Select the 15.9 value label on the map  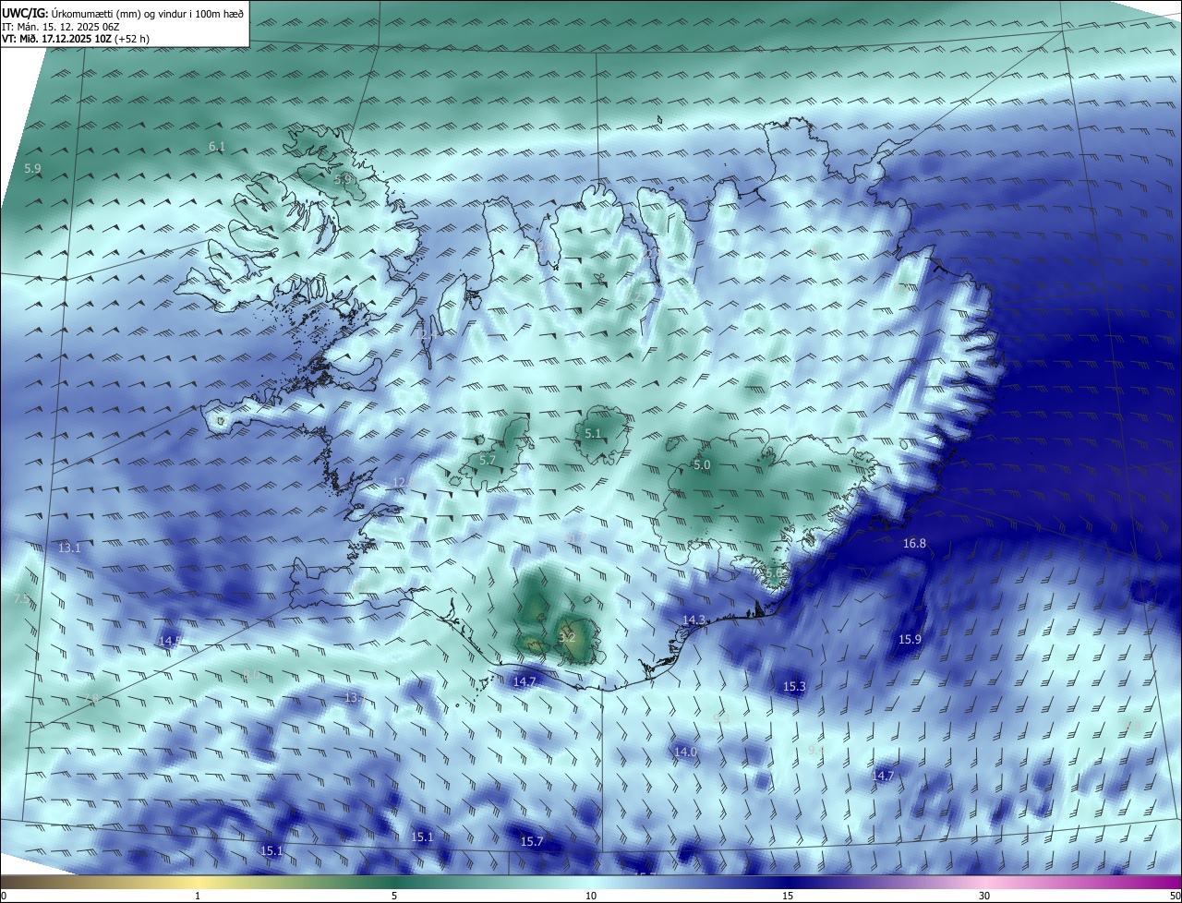pos(911,639)
